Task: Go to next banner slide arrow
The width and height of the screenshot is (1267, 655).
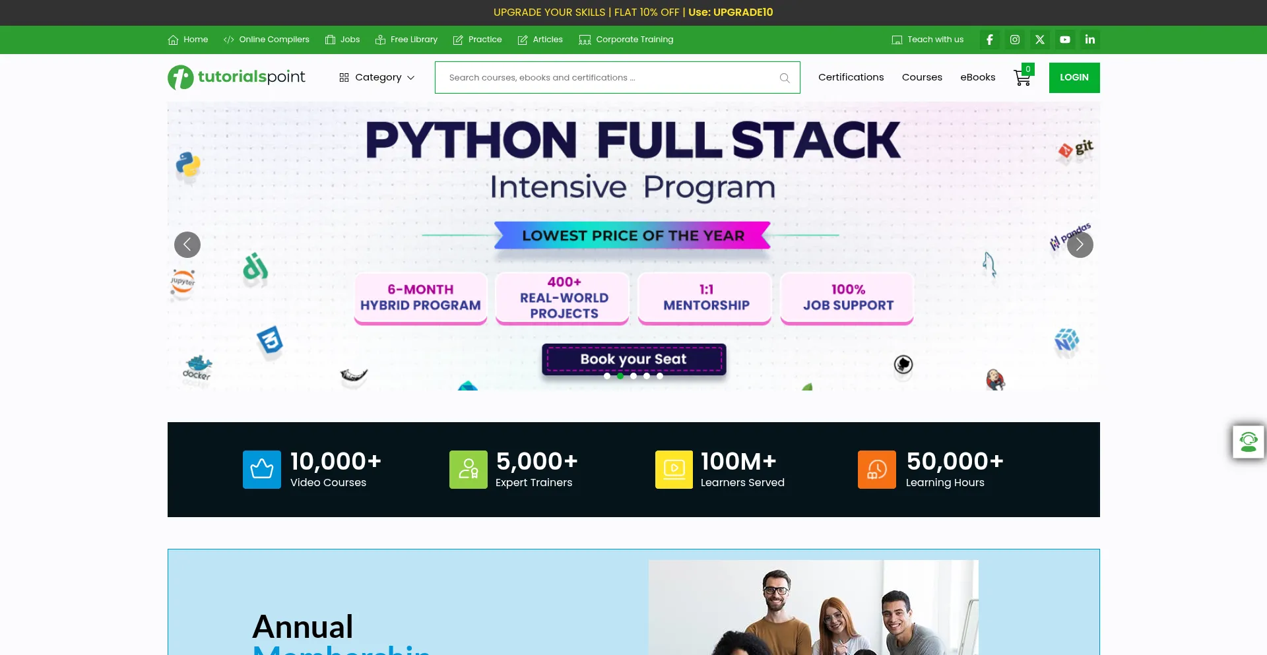Action: pos(1080,245)
